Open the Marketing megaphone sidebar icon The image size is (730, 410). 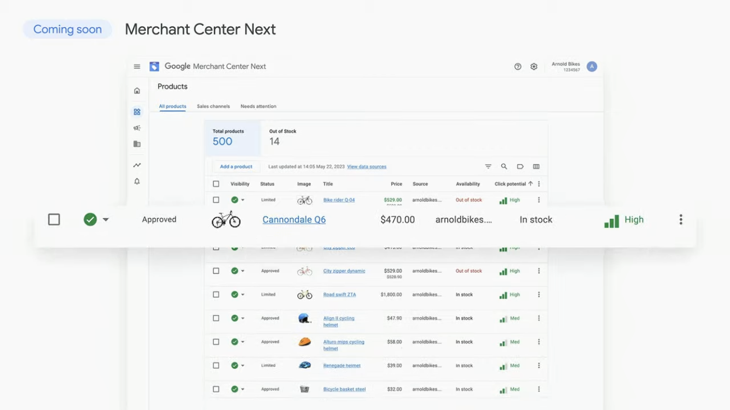pyautogui.click(x=137, y=128)
